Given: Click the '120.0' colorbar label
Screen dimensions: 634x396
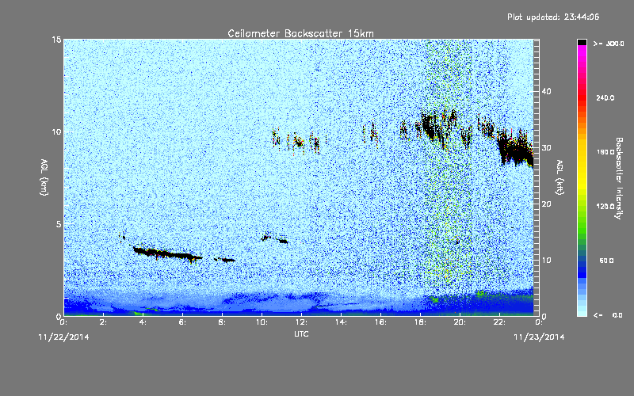Looking at the screenshot, I should (605, 207).
